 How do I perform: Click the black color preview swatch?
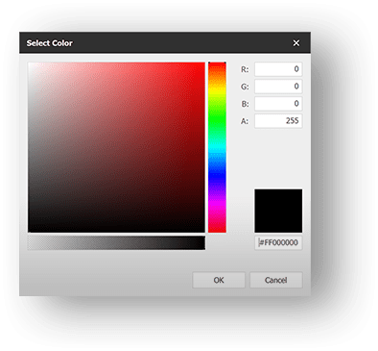tap(278, 211)
